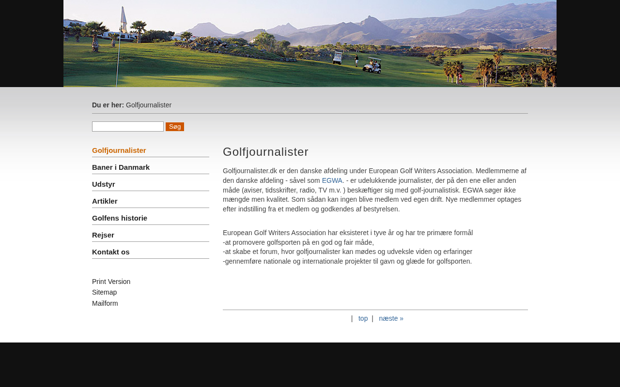This screenshot has height=387, width=620.
Task: Click inside the search text field
Action: (x=127, y=125)
